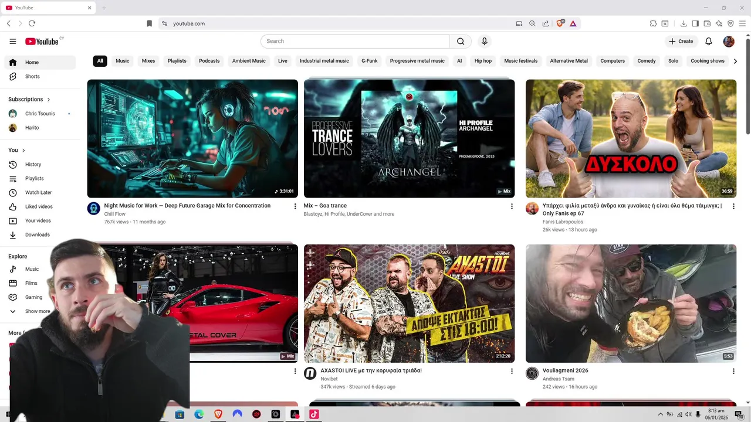Open Fanis Labropoulos channel link
The height and width of the screenshot is (422, 751).
[x=563, y=222]
